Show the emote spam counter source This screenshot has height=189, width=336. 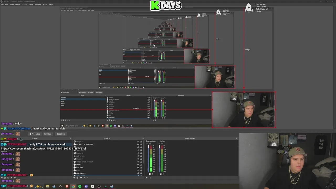(x=138, y=162)
